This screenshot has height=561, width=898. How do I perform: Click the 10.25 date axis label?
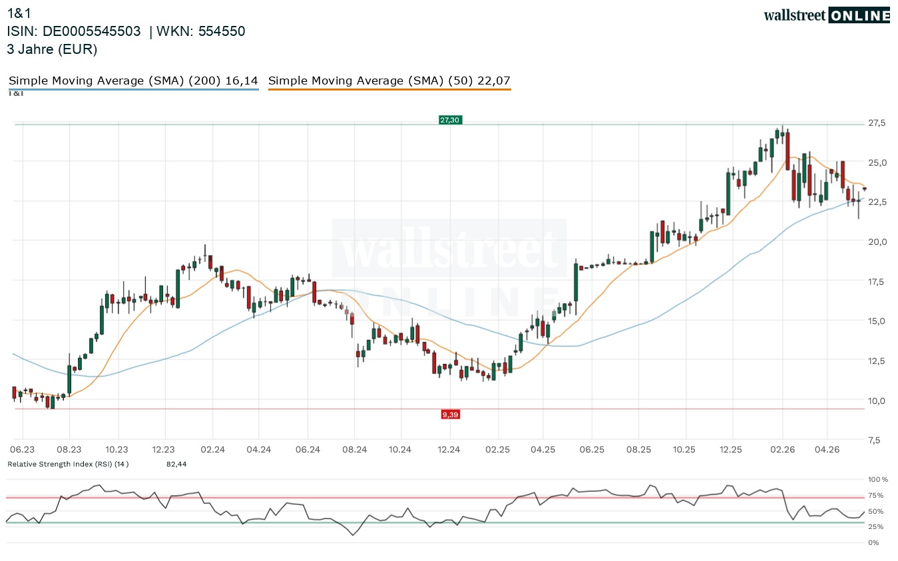click(x=684, y=450)
